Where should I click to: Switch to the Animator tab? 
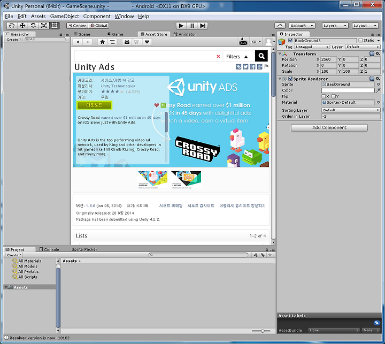pos(185,34)
